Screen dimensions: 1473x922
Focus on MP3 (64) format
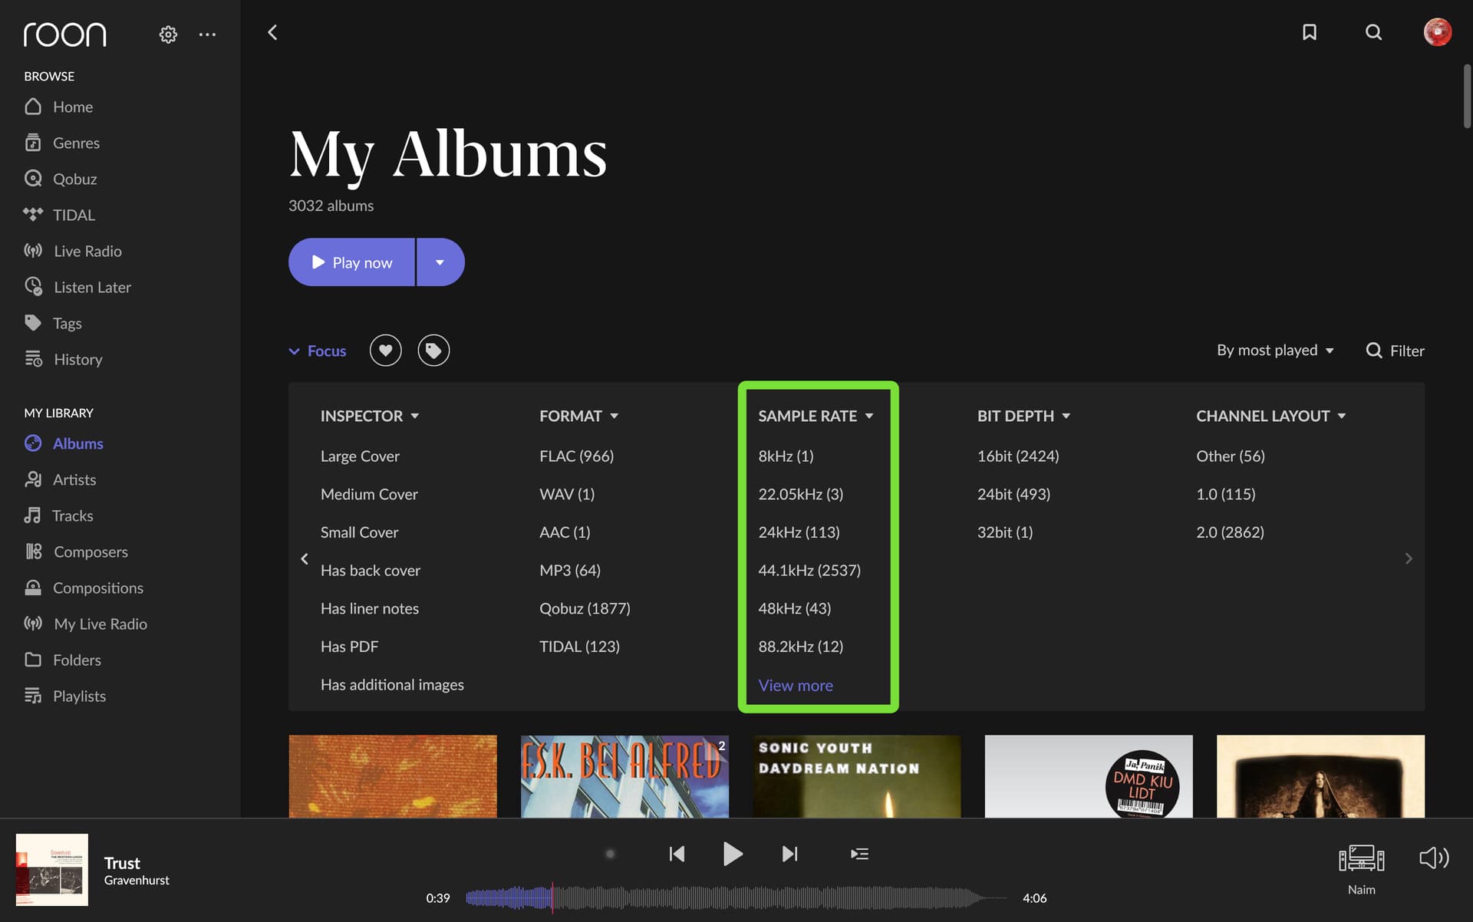[570, 570]
